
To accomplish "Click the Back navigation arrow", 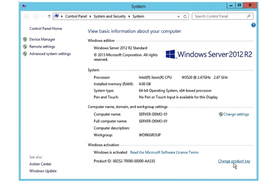I will click(27, 16).
